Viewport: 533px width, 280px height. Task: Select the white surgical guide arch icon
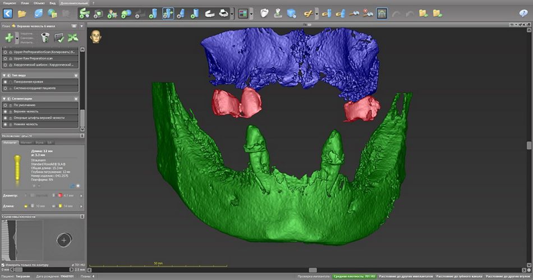point(210,13)
